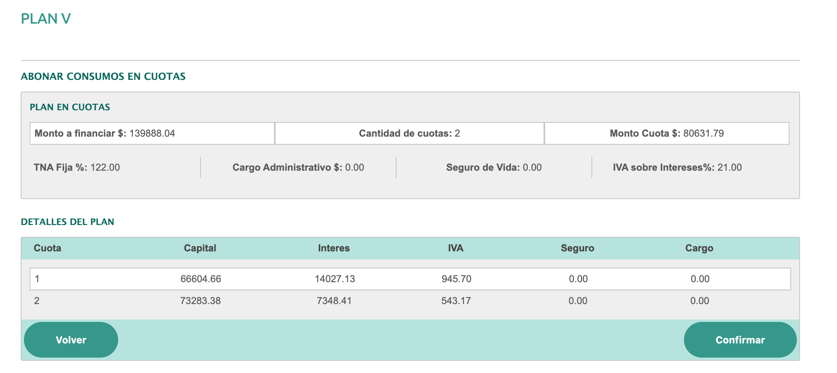Click the Cargo column header
This screenshot has width=837, height=373.
[699, 248]
